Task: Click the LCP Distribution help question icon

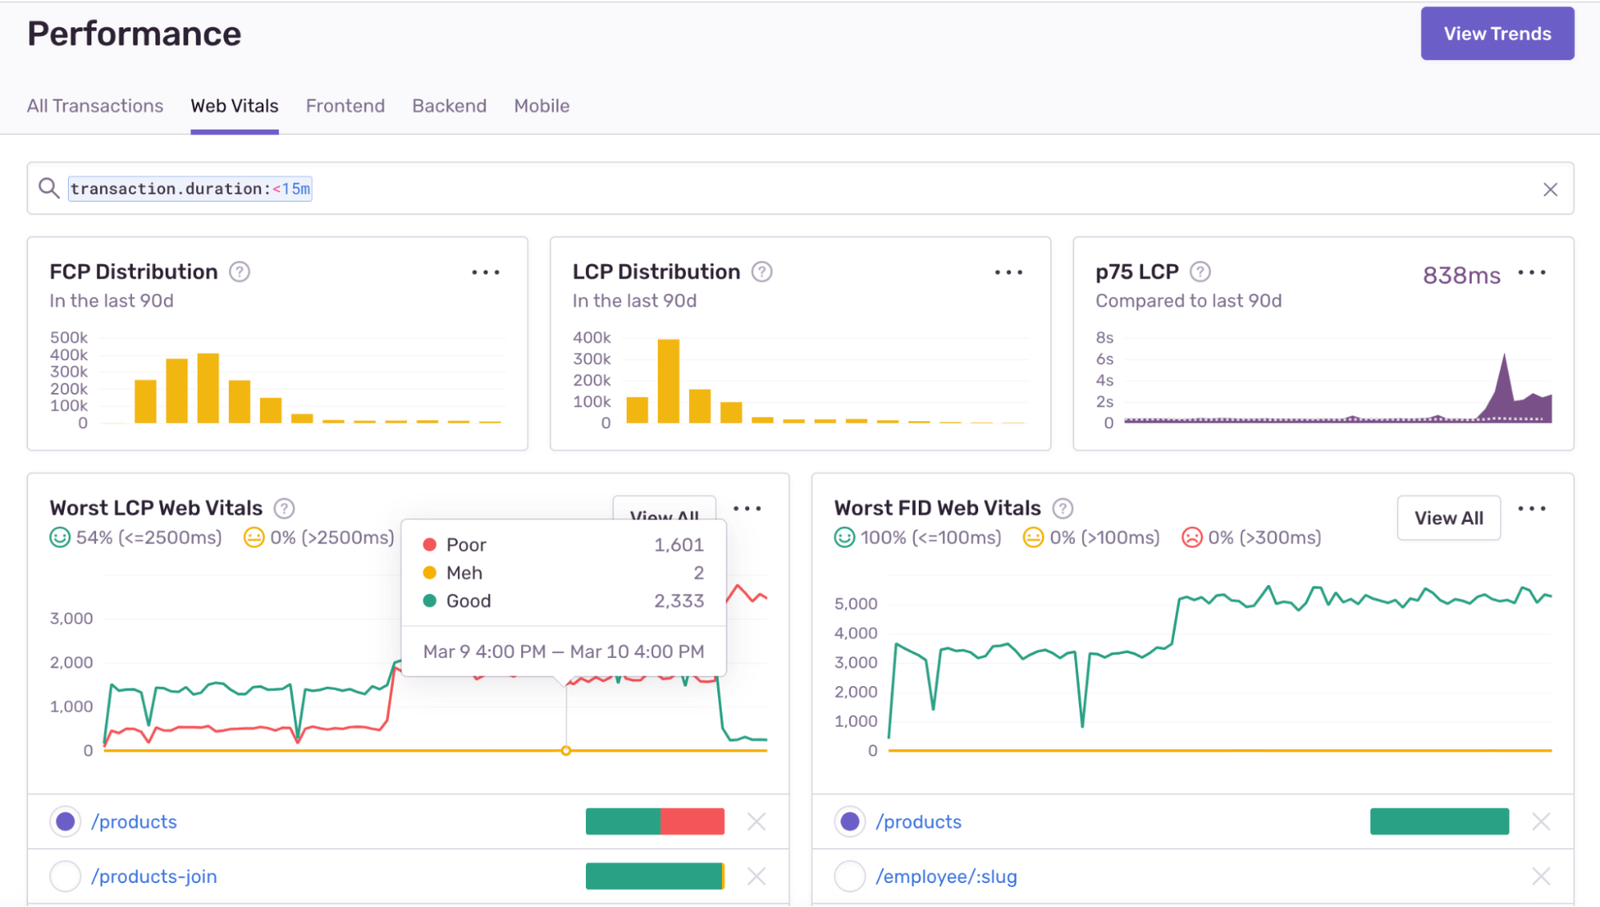Action: (762, 272)
